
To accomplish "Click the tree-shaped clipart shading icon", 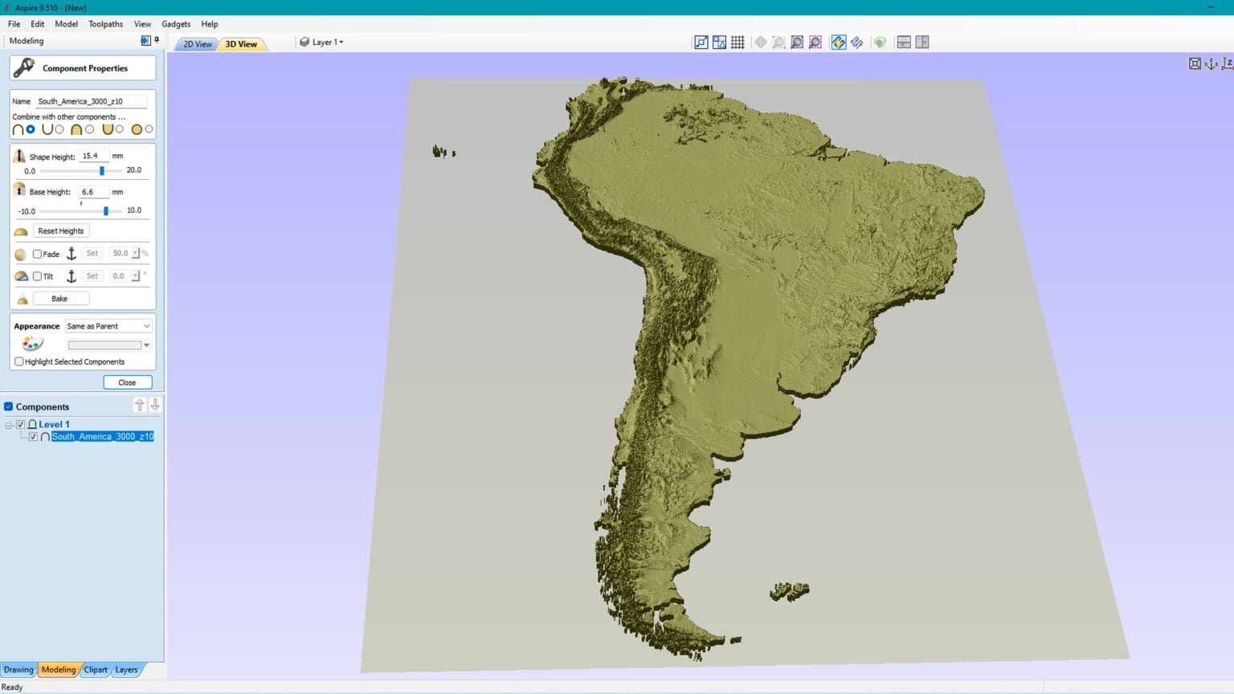I will point(881,42).
